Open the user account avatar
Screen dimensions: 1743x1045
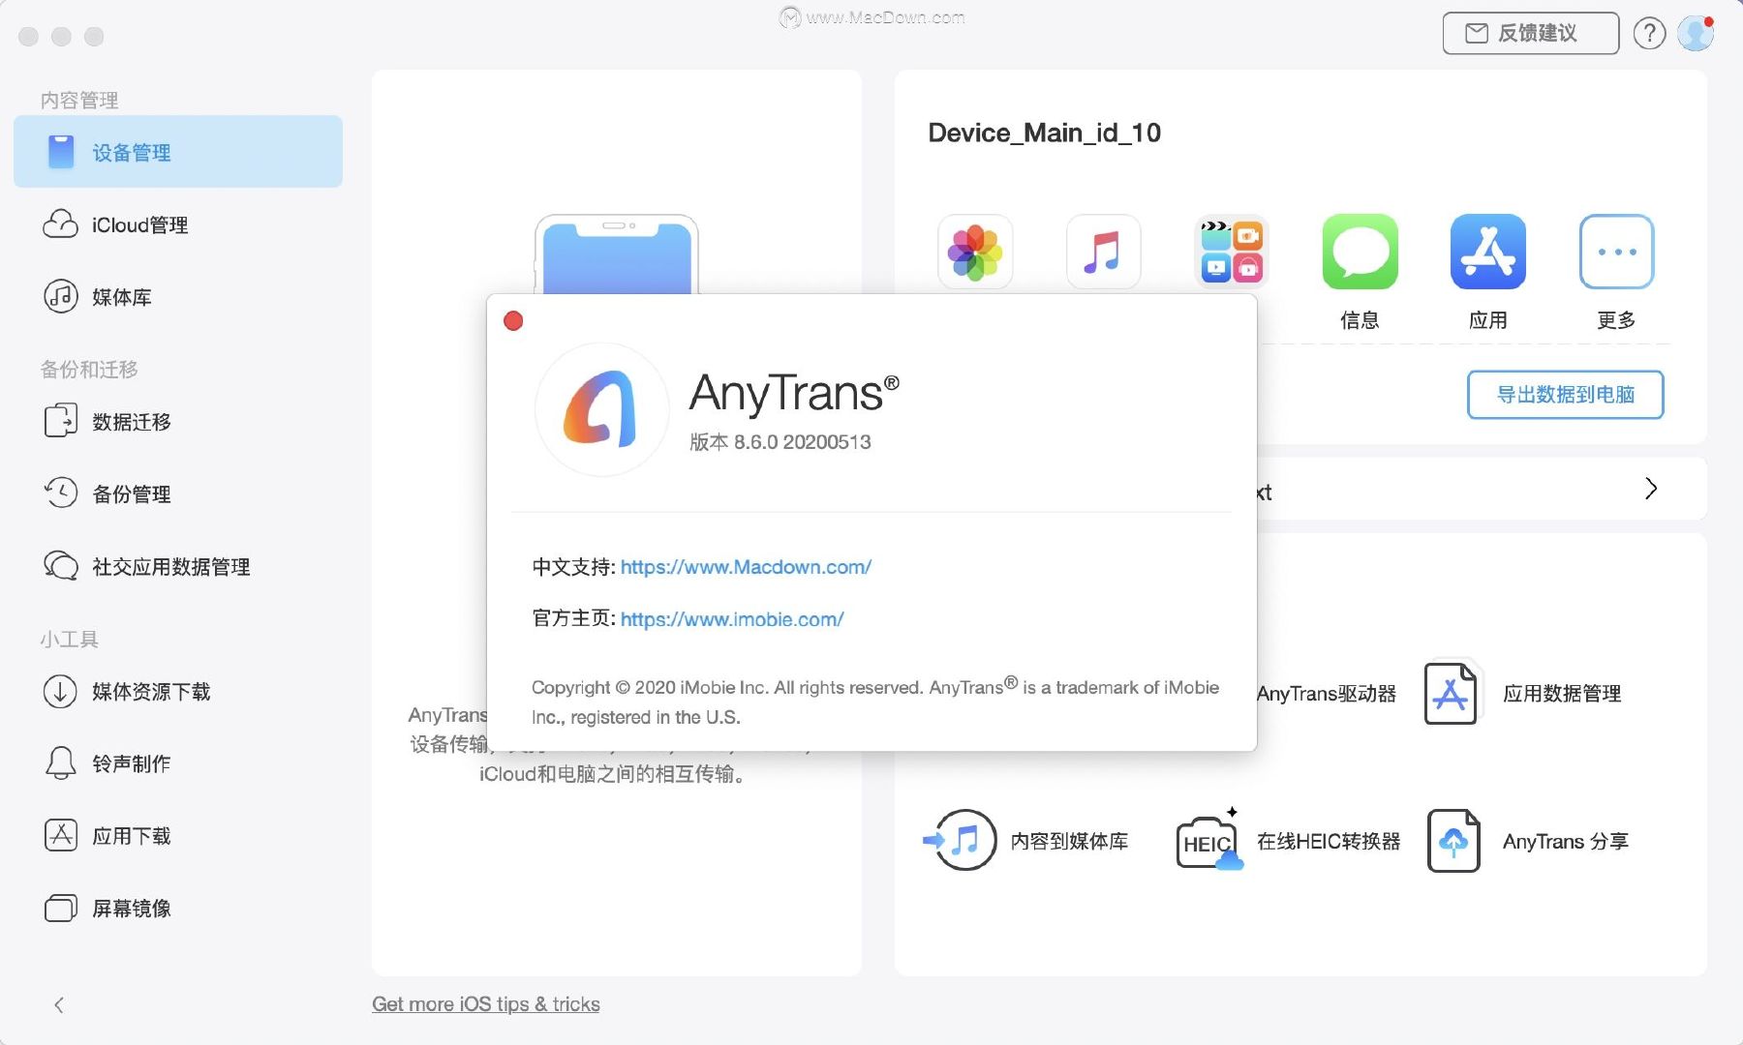1696,34
